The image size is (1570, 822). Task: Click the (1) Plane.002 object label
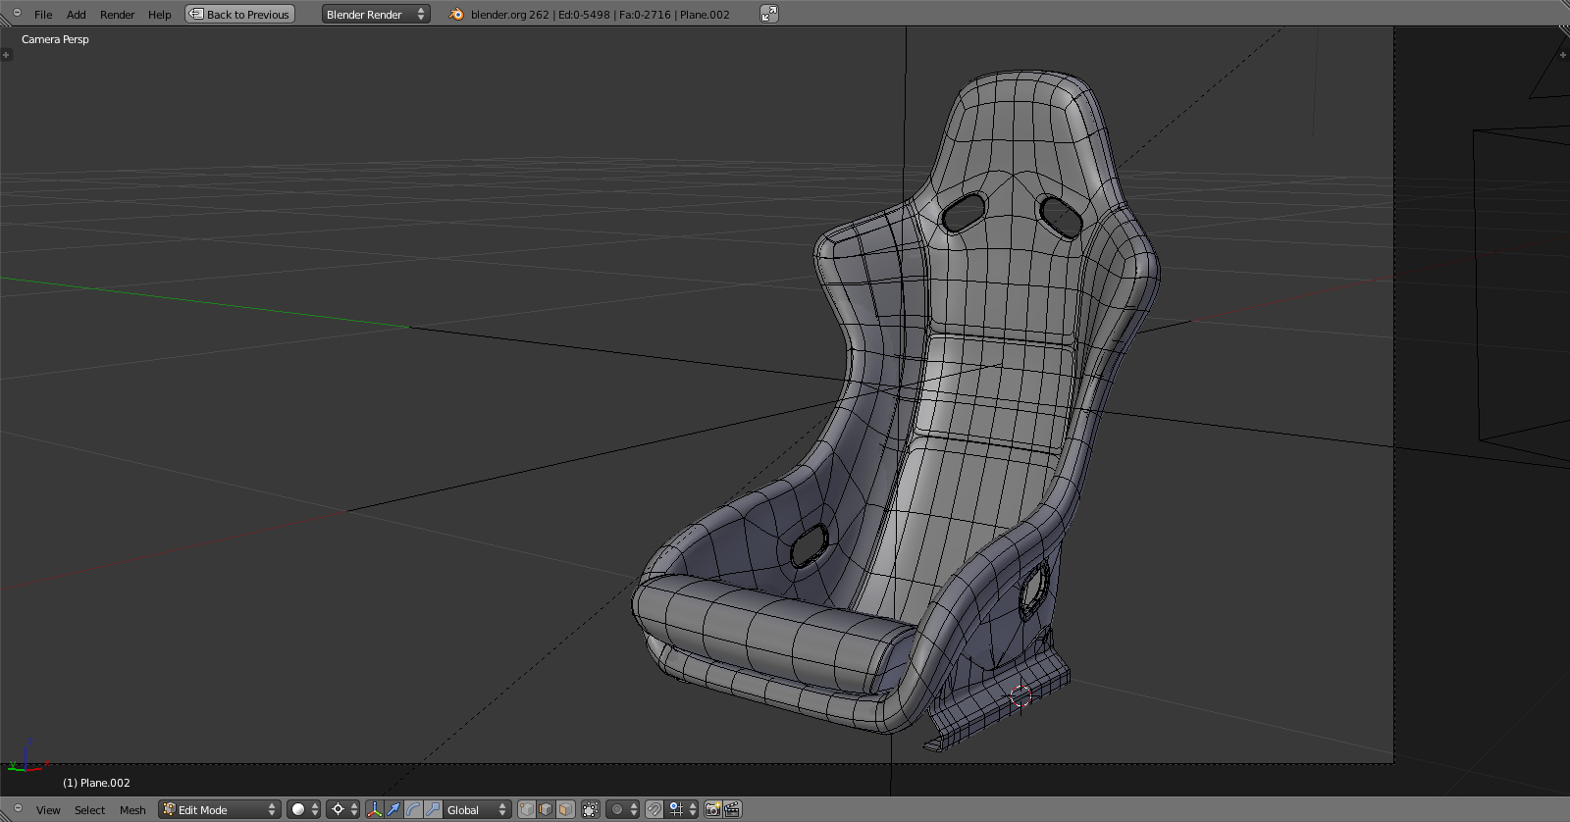pos(96,783)
